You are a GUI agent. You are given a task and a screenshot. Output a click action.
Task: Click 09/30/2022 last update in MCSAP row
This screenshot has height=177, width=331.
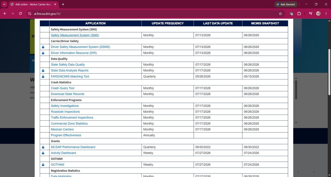coord(203,147)
